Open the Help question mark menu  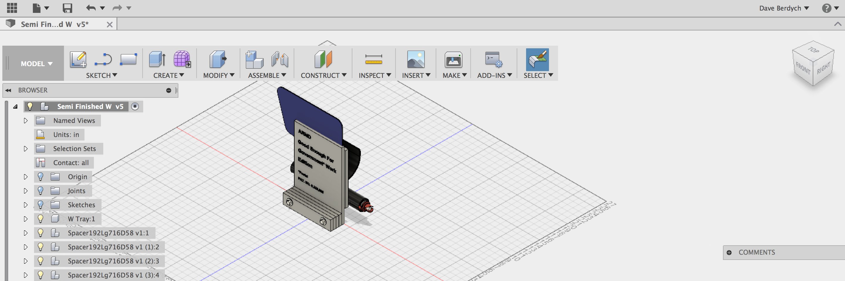click(830, 8)
